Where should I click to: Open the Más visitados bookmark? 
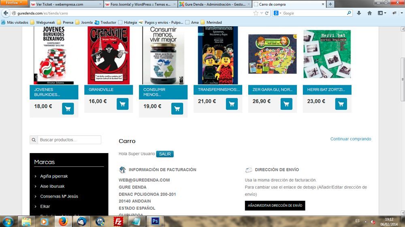click(x=15, y=22)
